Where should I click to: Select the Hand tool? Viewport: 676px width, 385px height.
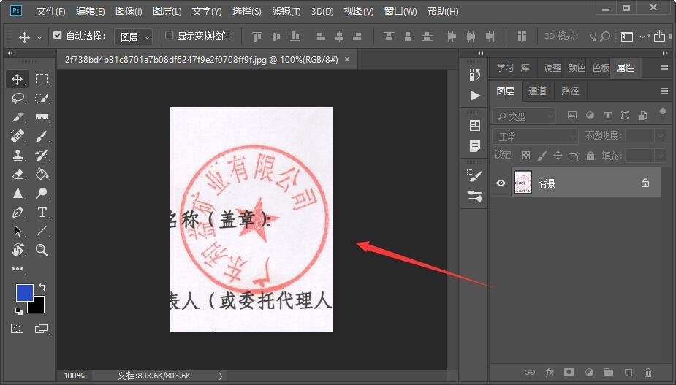click(18, 250)
